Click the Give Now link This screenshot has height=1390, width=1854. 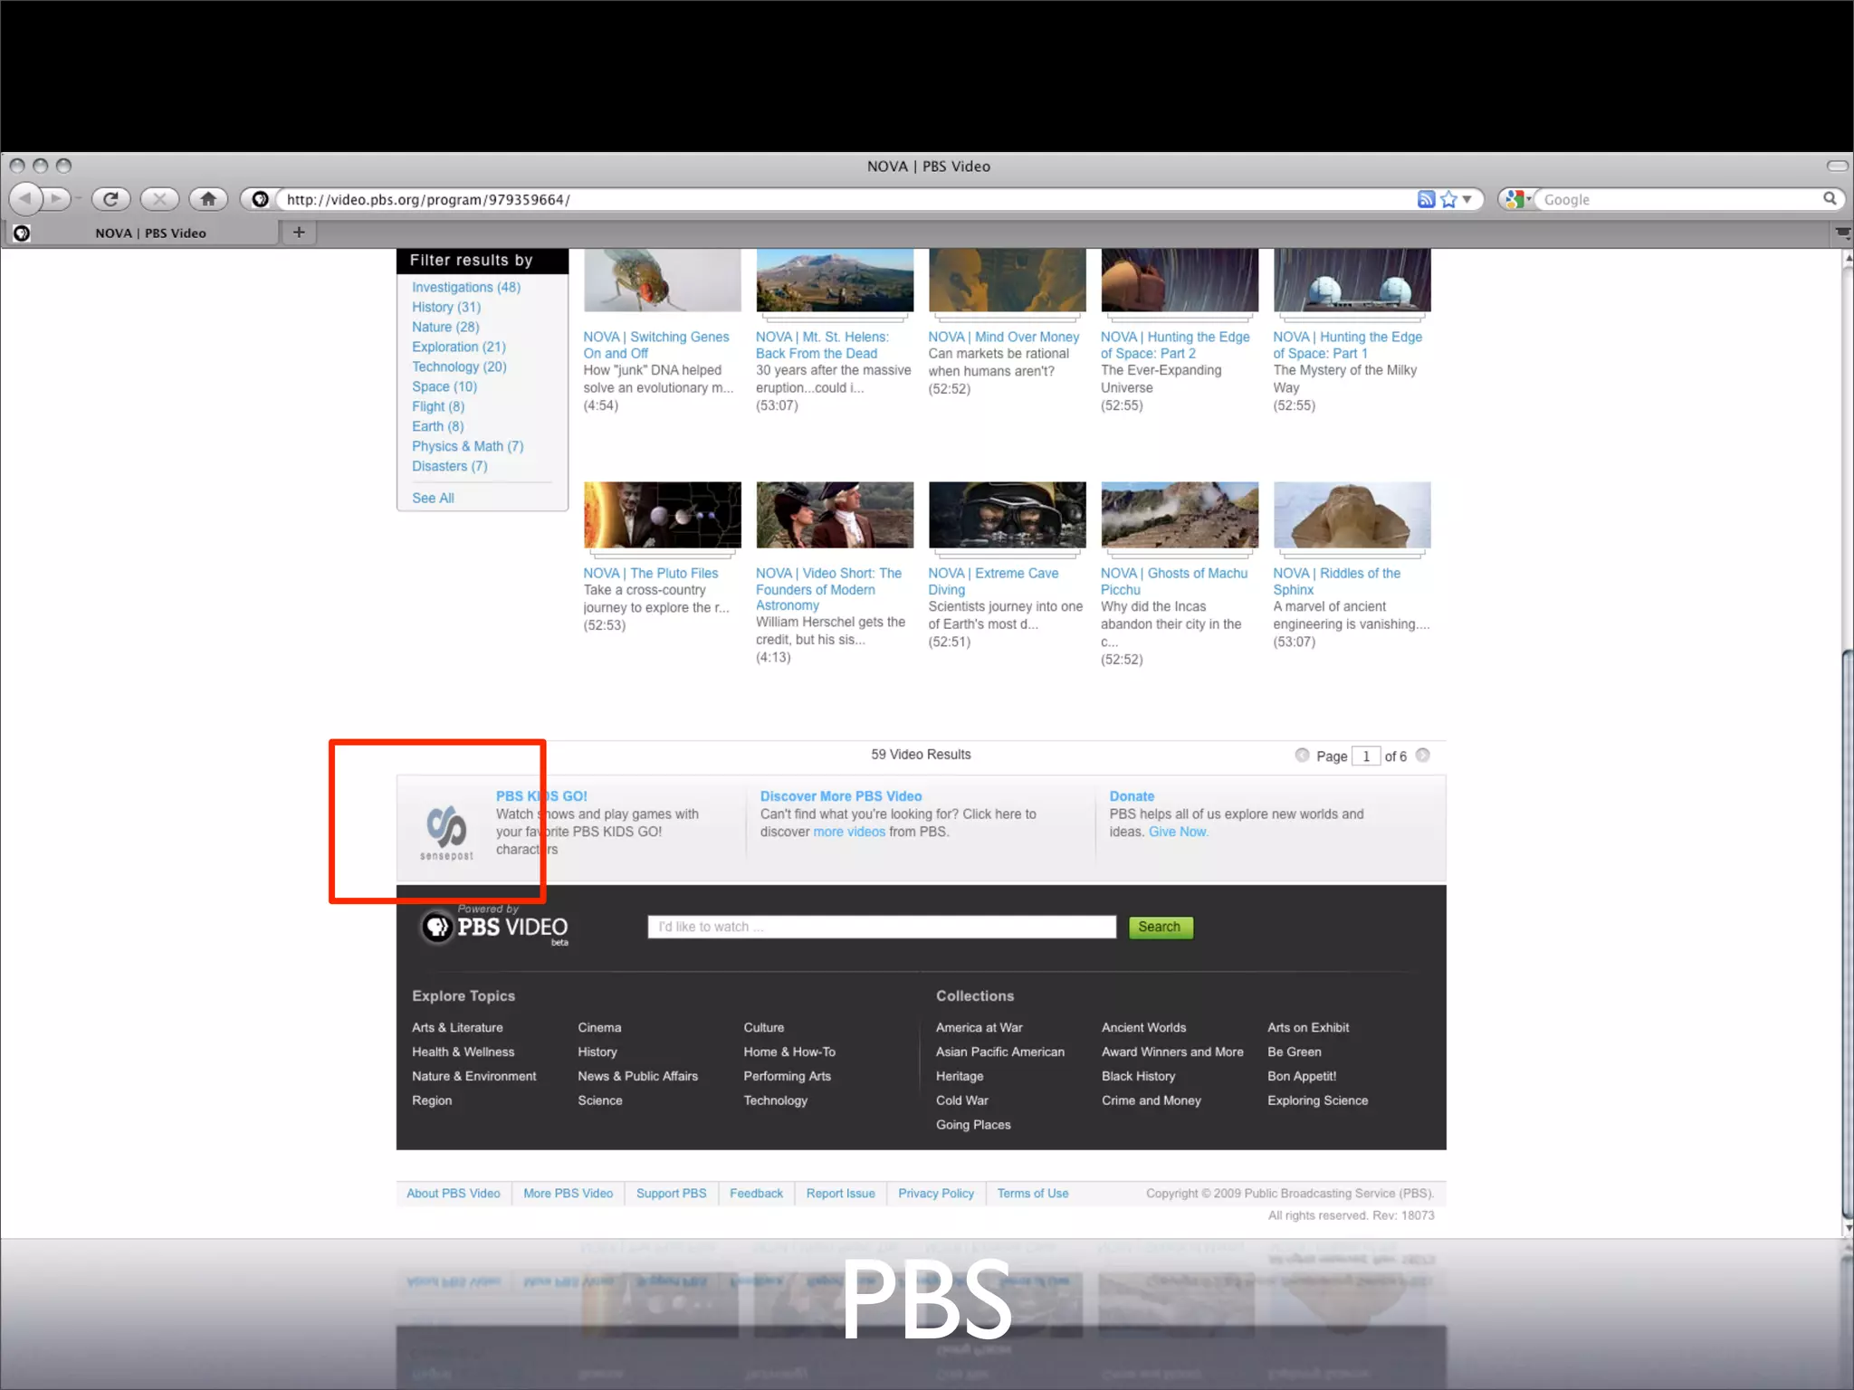click(x=1178, y=832)
